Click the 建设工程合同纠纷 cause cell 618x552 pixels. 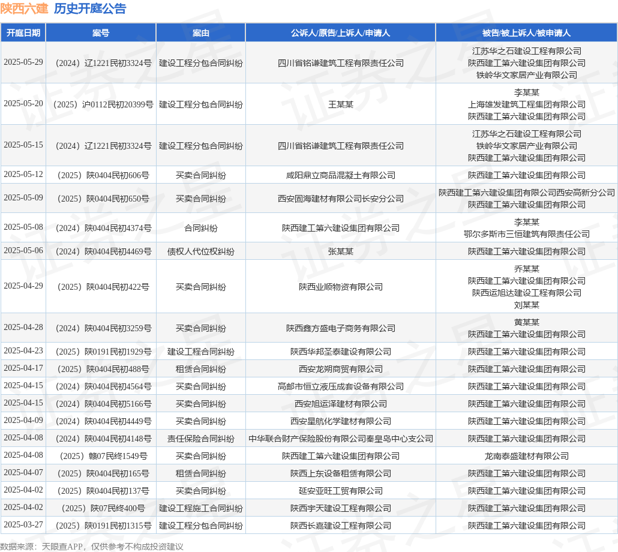pos(200,352)
